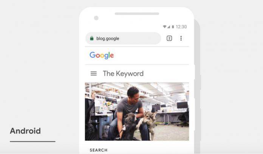Tap the phone's front camera dot

(x=96, y=18)
